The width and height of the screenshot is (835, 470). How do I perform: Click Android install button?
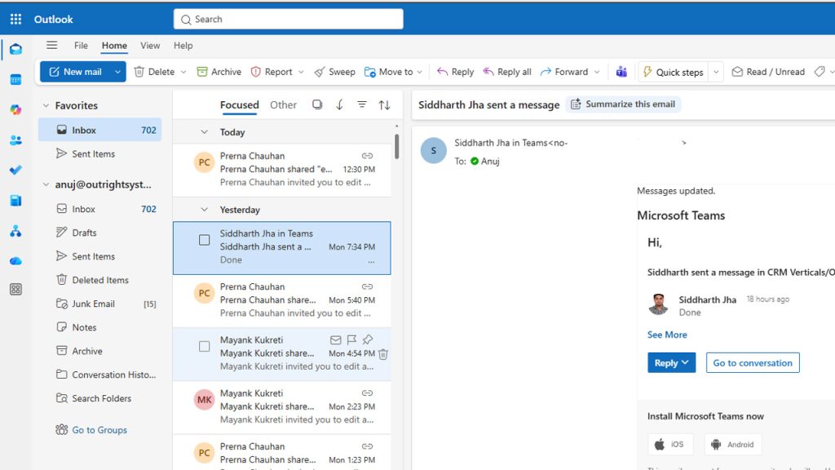click(733, 445)
